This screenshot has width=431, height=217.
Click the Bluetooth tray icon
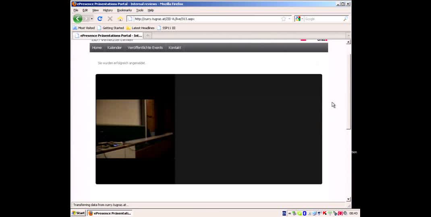[x=305, y=213]
